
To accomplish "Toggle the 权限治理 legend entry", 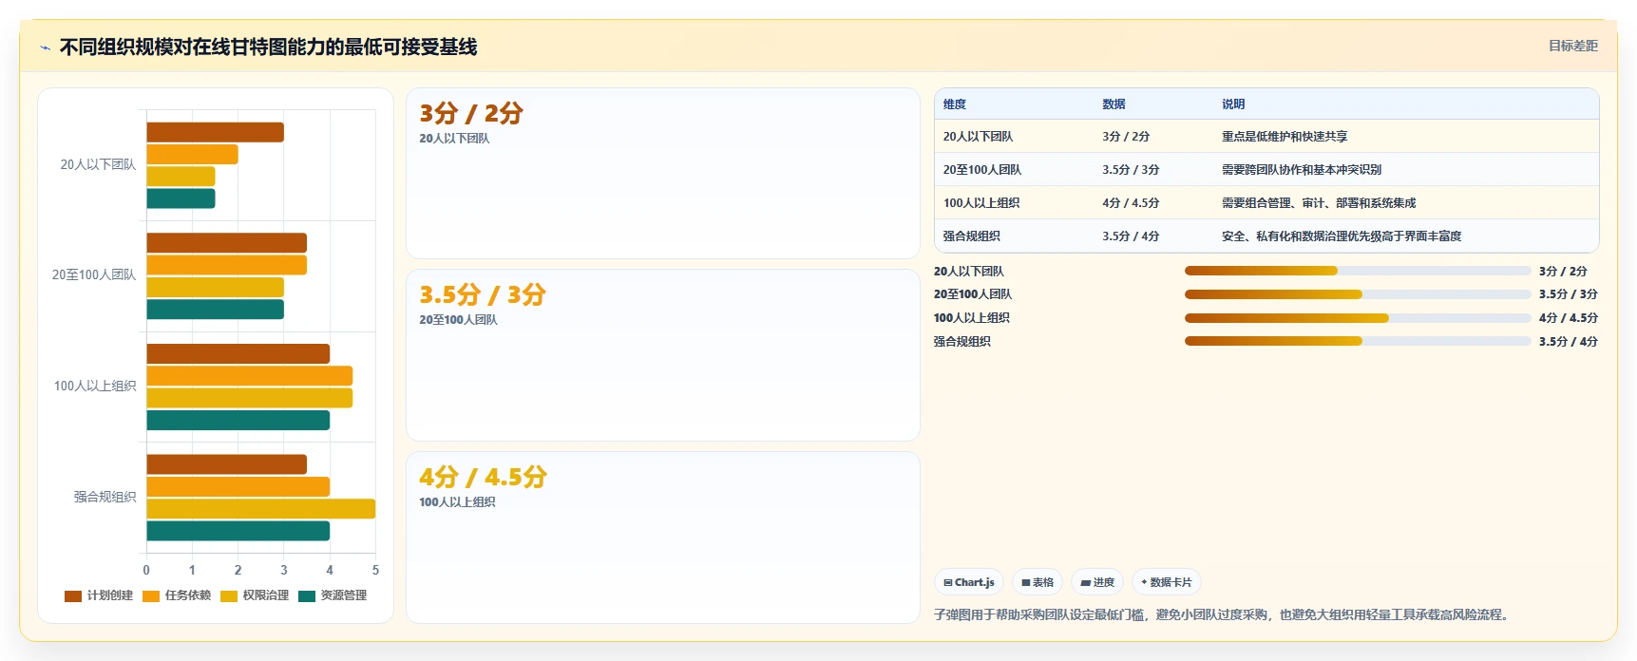I will tap(255, 595).
